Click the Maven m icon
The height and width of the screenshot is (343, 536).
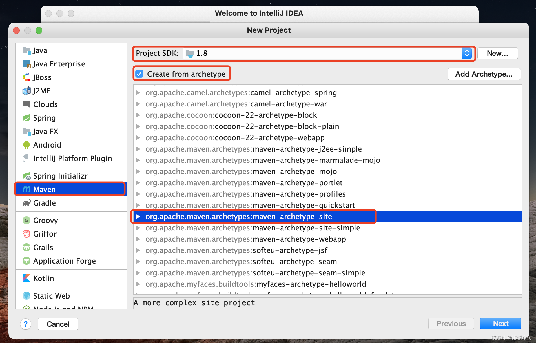pos(26,189)
